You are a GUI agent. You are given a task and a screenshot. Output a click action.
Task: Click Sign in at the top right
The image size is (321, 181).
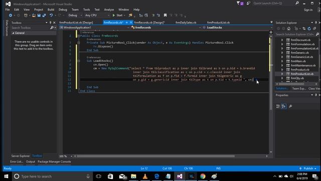(308, 10)
